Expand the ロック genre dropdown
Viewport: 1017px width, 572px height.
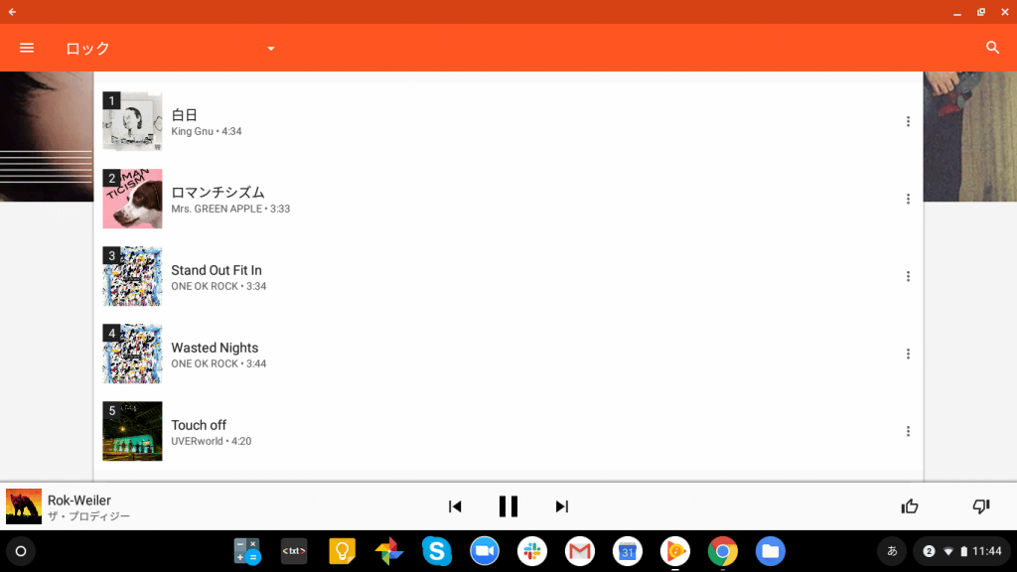tap(270, 49)
